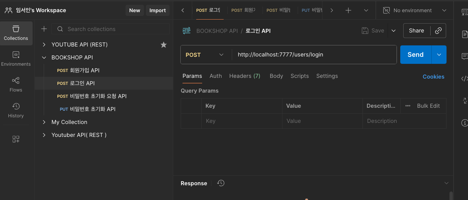This screenshot has width=468, height=200.
Task: Expand the Youtuber API( REST ) collection
Action: click(44, 135)
